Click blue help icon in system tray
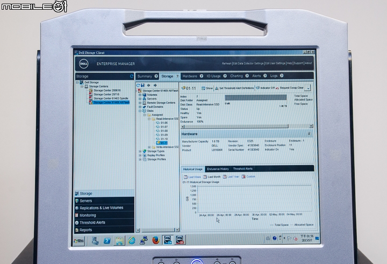Image resolution: width=387 pixels, height=264 pixels. coord(275,238)
